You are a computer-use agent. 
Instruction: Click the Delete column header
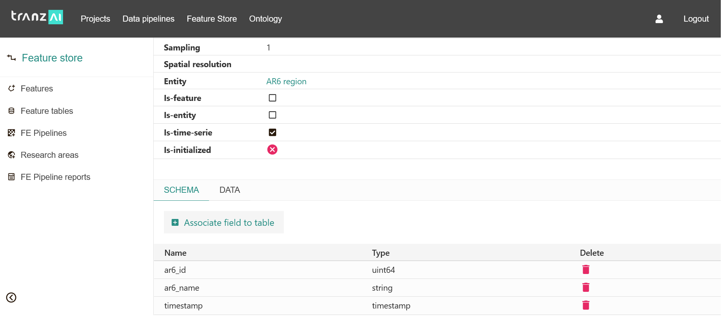592,253
